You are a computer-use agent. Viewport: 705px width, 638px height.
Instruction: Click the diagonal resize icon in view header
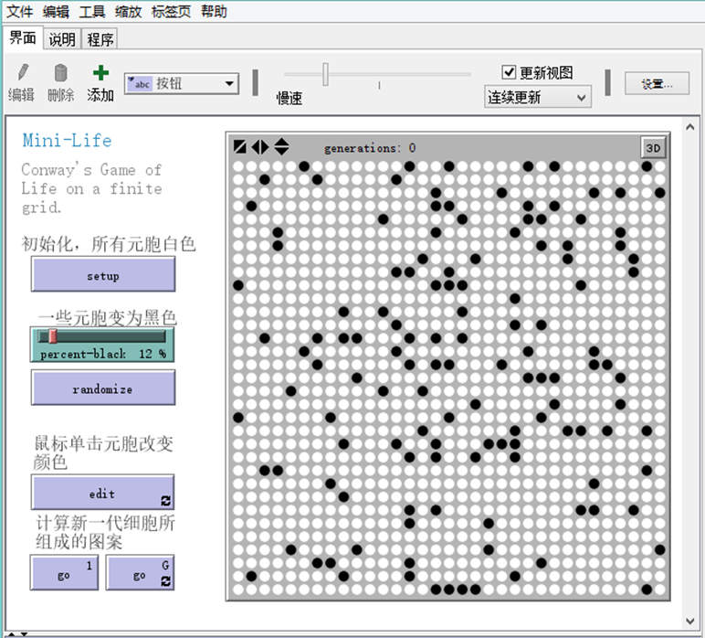coord(240,146)
